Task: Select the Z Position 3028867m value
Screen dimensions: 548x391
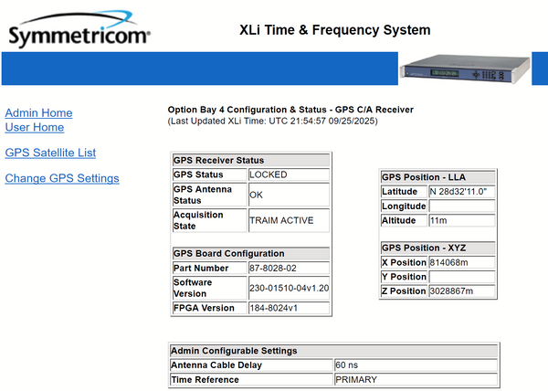Action: (x=461, y=291)
